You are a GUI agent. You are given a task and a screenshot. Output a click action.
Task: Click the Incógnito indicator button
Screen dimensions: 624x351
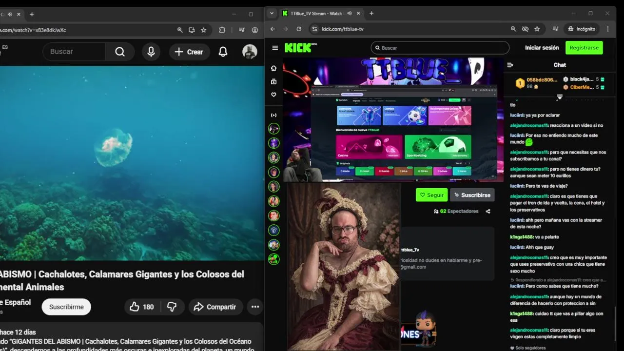pyautogui.click(x=582, y=29)
